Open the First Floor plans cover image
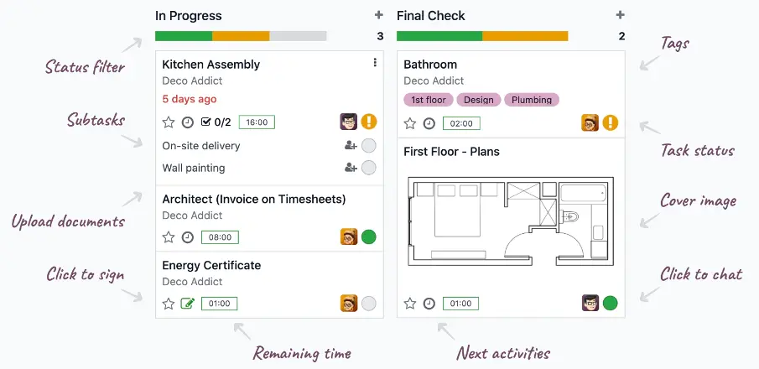Viewport: 759px width, 369px height. pos(511,221)
